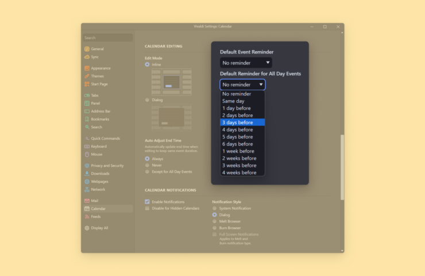Click the settings Search field
This screenshot has width=425, height=276.
pos(108,38)
